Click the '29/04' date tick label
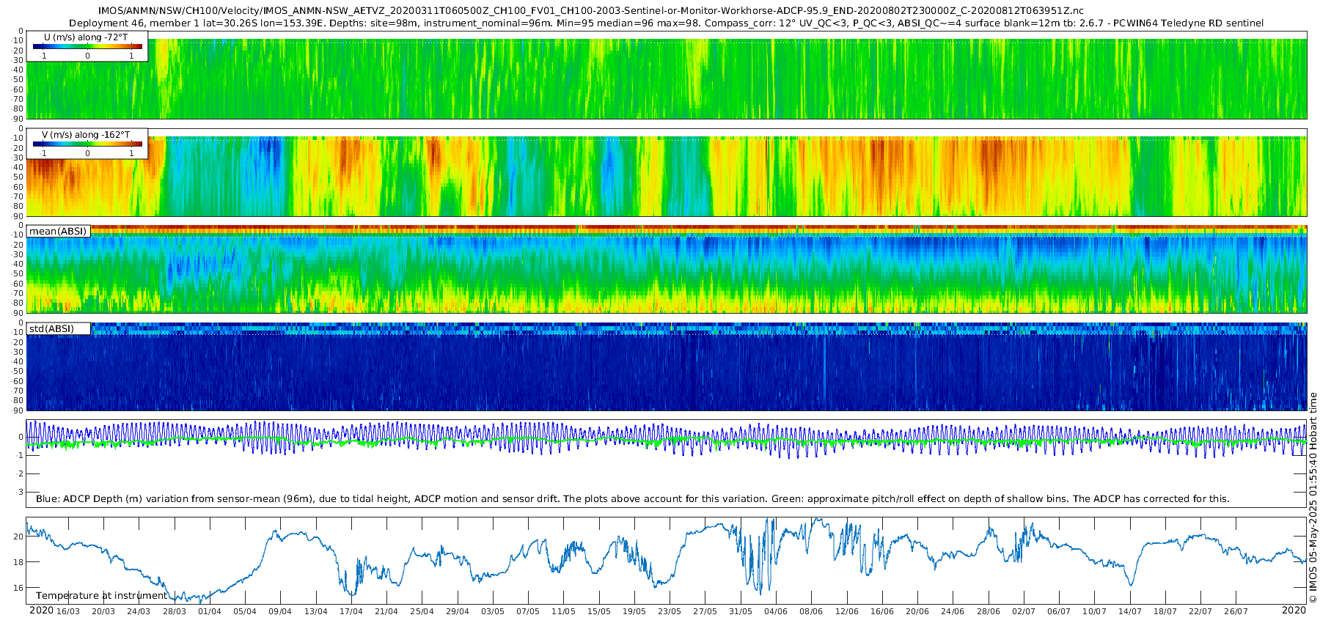This screenshot has width=1320, height=623. [458, 611]
